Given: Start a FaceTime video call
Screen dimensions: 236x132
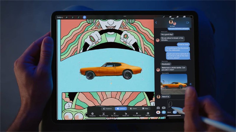Looking at the screenshot, I should [187, 23].
